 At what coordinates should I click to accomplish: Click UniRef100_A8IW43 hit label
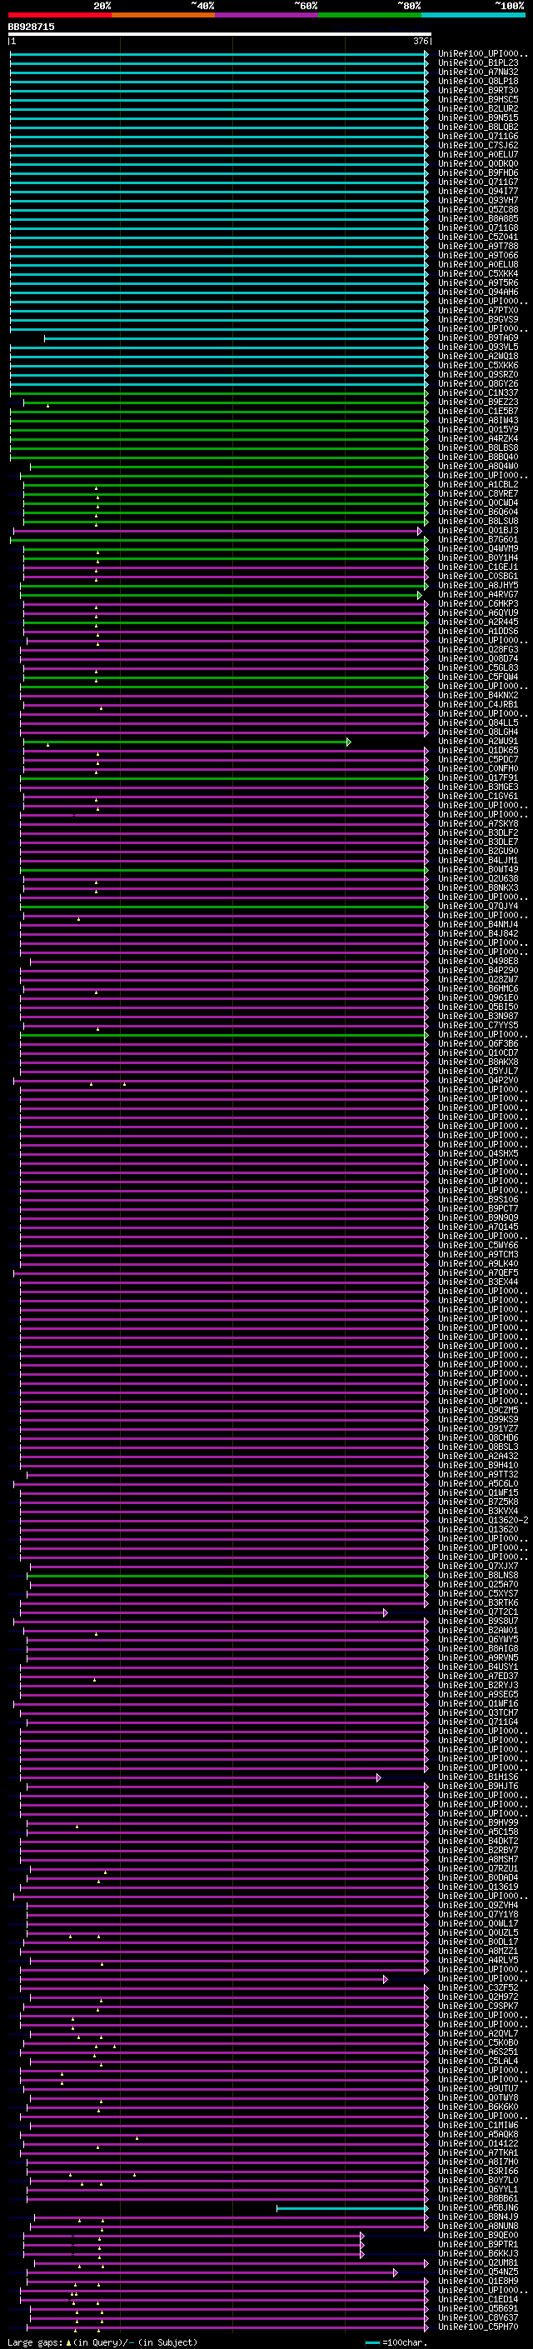coord(478,420)
